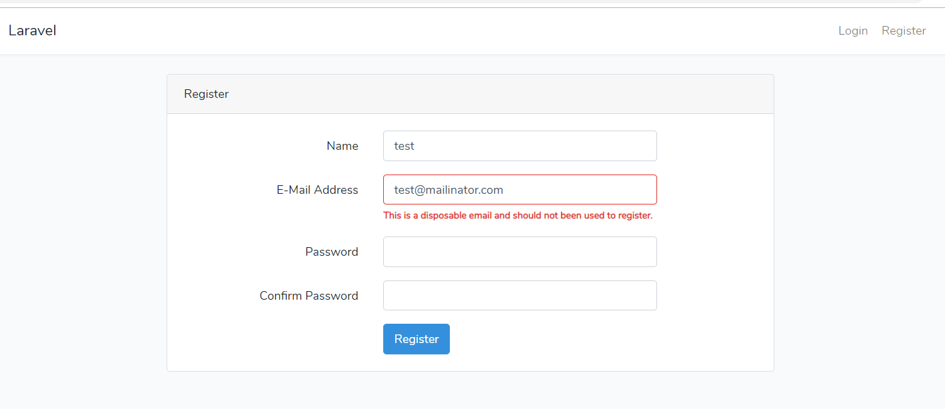The height and width of the screenshot is (409, 945).
Task: Click the red disposable email error message
Action: pos(517,216)
